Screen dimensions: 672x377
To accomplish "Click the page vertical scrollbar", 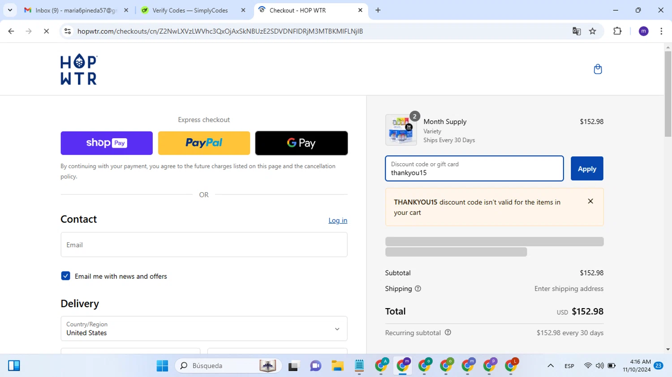I will [x=668, y=94].
